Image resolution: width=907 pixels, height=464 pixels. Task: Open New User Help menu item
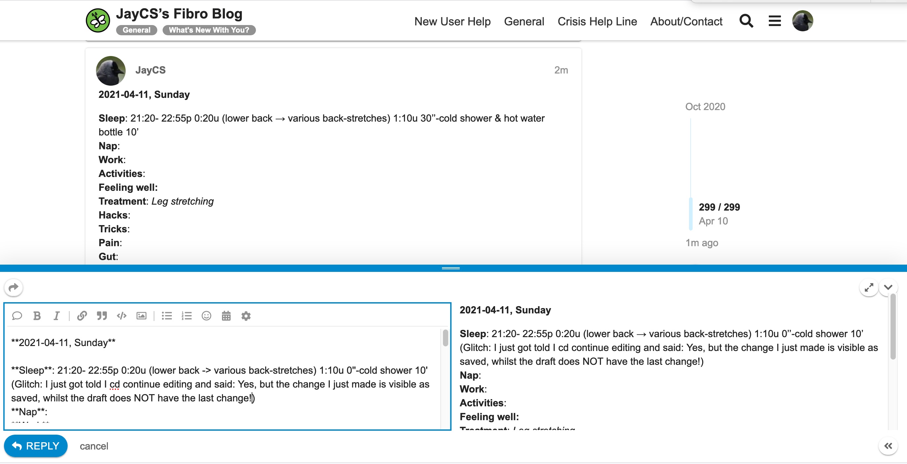tap(453, 21)
